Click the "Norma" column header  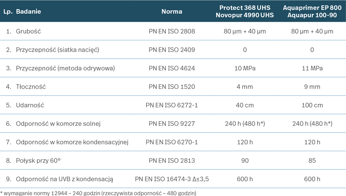tap(172, 12)
